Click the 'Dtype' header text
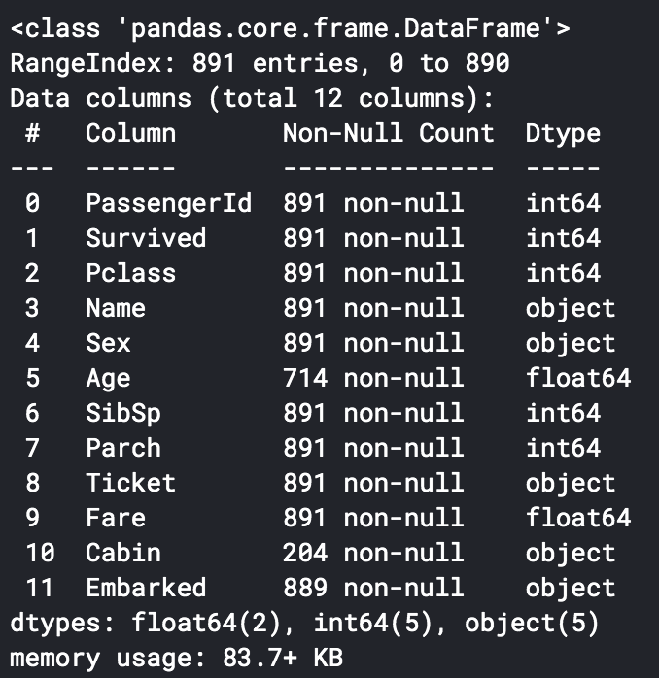This screenshot has width=659, height=678. click(x=563, y=134)
